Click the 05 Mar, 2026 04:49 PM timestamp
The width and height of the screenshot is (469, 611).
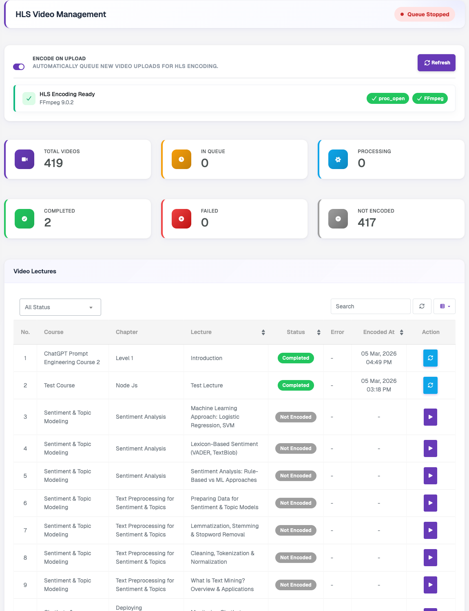coord(379,358)
